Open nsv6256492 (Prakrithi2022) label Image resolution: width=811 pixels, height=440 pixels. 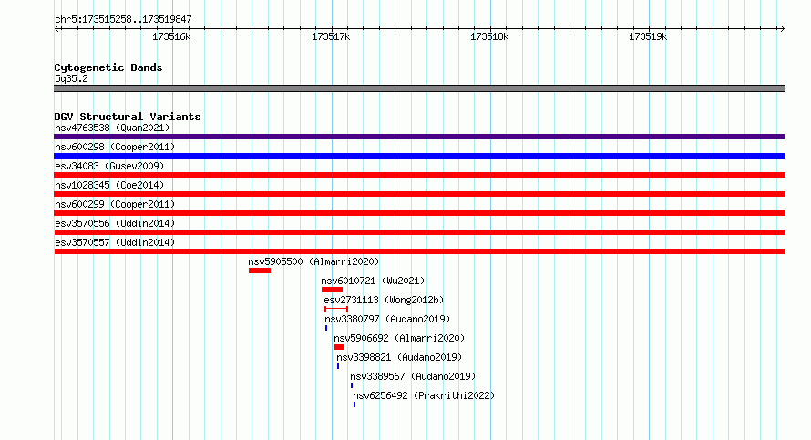[424, 395]
